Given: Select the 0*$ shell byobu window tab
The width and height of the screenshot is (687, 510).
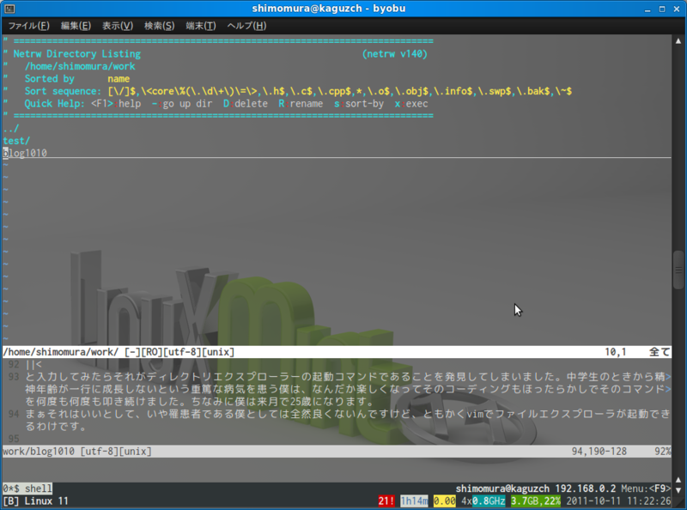Looking at the screenshot, I should point(27,488).
